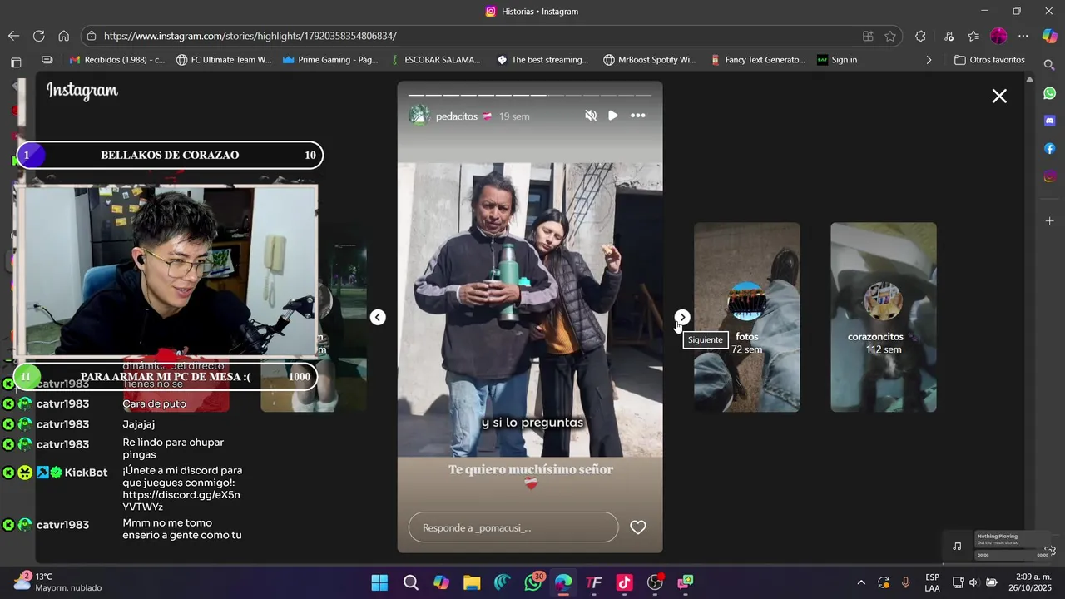Open the clock showing 2:09 a. m.
1065x599 pixels.
click(x=1029, y=582)
